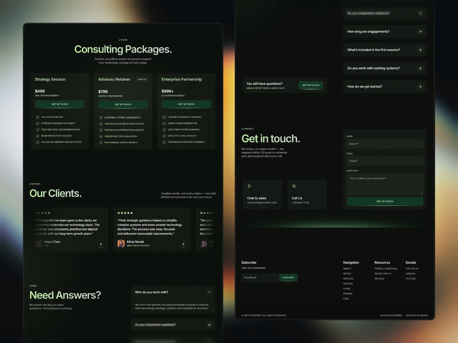
Task: Click 'Director of Support' title text
Action: (138, 246)
